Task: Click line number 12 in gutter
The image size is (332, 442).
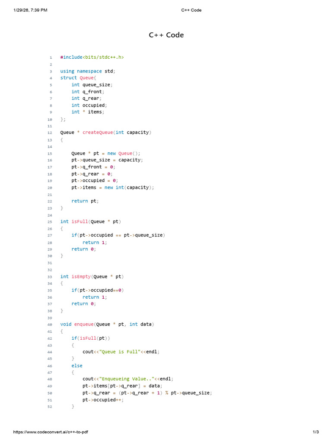Action: coord(50,133)
